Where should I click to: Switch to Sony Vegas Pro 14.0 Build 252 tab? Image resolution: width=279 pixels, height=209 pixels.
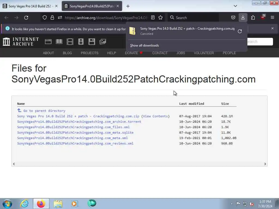pyautogui.click(x=30, y=6)
